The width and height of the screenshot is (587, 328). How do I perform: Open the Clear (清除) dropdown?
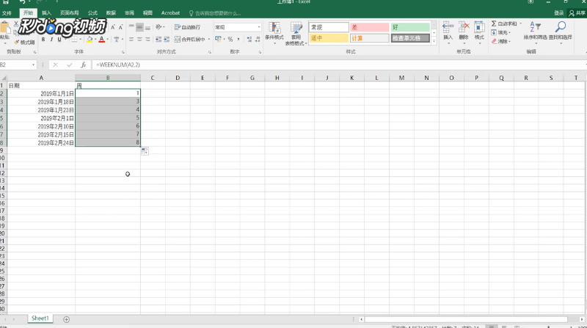(x=501, y=41)
